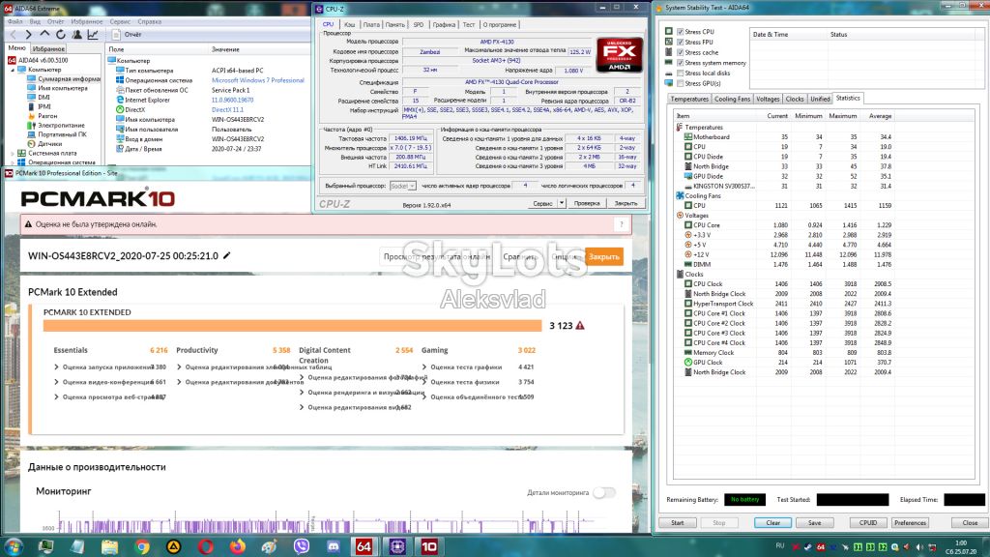The height and width of the screenshot is (557, 990).
Task: Click the Отчёт report icon in AIDA64 toolbar
Action: pyautogui.click(x=116, y=35)
